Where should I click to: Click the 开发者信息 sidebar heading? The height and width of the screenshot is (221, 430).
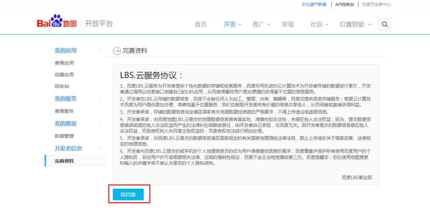pos(68,149)
